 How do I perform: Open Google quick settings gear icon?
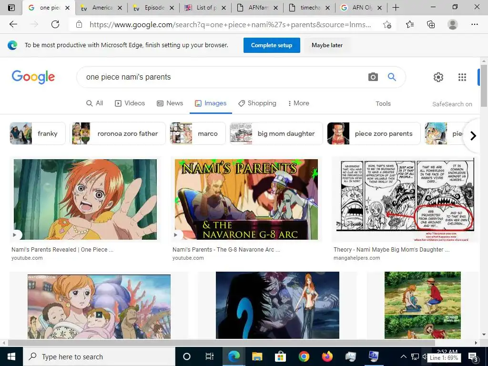tap(438, 77)
